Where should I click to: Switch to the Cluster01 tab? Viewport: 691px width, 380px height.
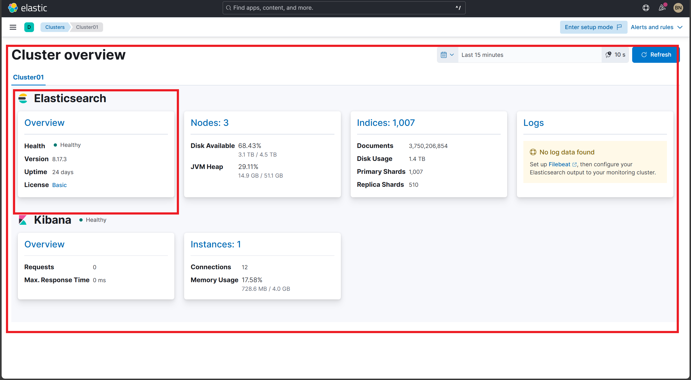point(28,77)
